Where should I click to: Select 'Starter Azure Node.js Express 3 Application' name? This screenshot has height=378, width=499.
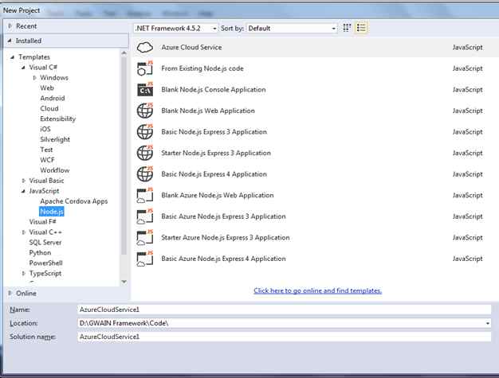pyautogui.click(x=226, y=238)
